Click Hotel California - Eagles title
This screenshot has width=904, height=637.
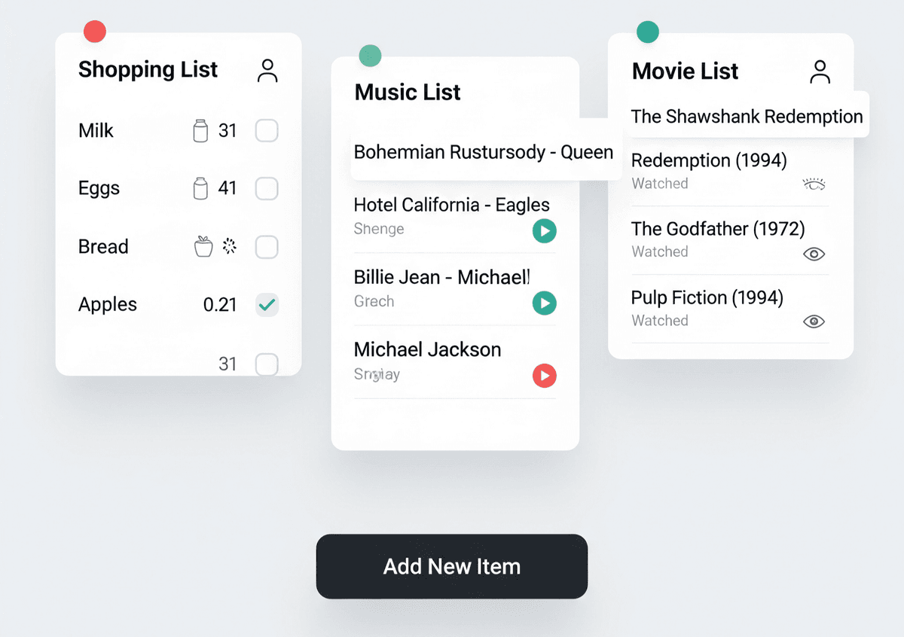coord(452,205)
